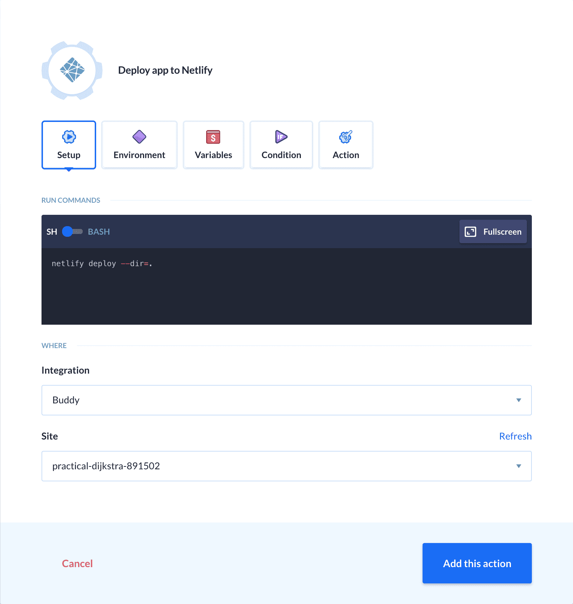
Task: Click the purple IF Condition icon
Action: click(281, 137)
